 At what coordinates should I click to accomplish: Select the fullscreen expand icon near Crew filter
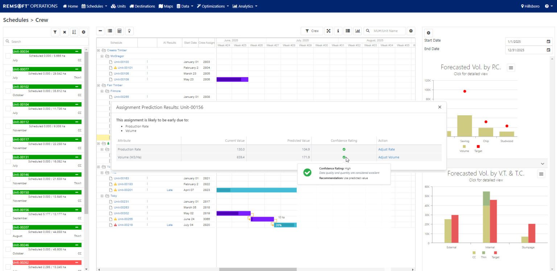[328, 31]
